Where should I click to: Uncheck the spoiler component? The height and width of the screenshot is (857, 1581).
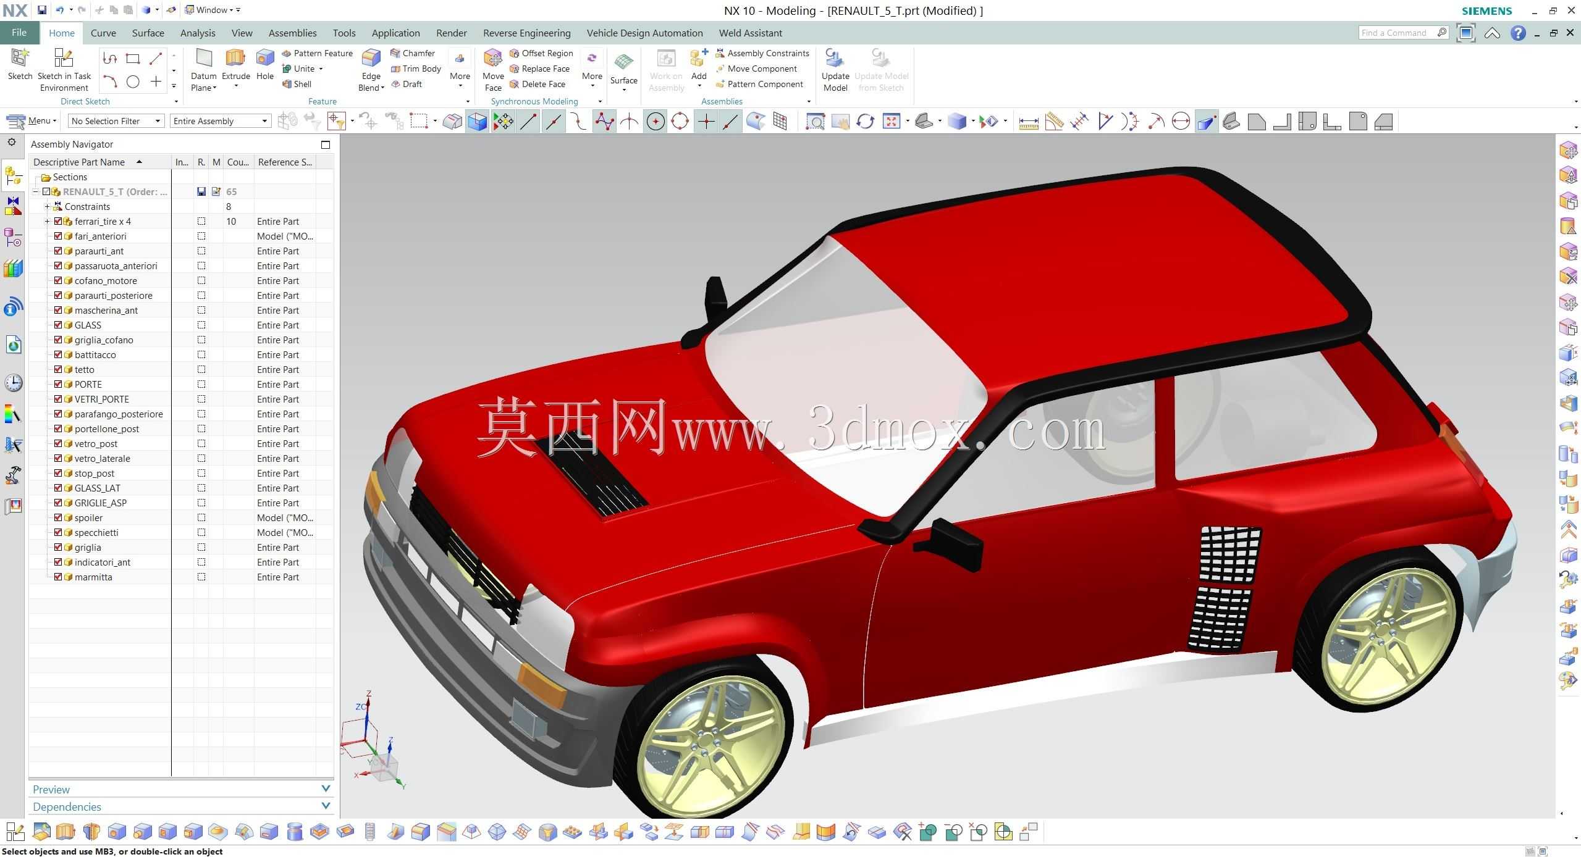58,517
